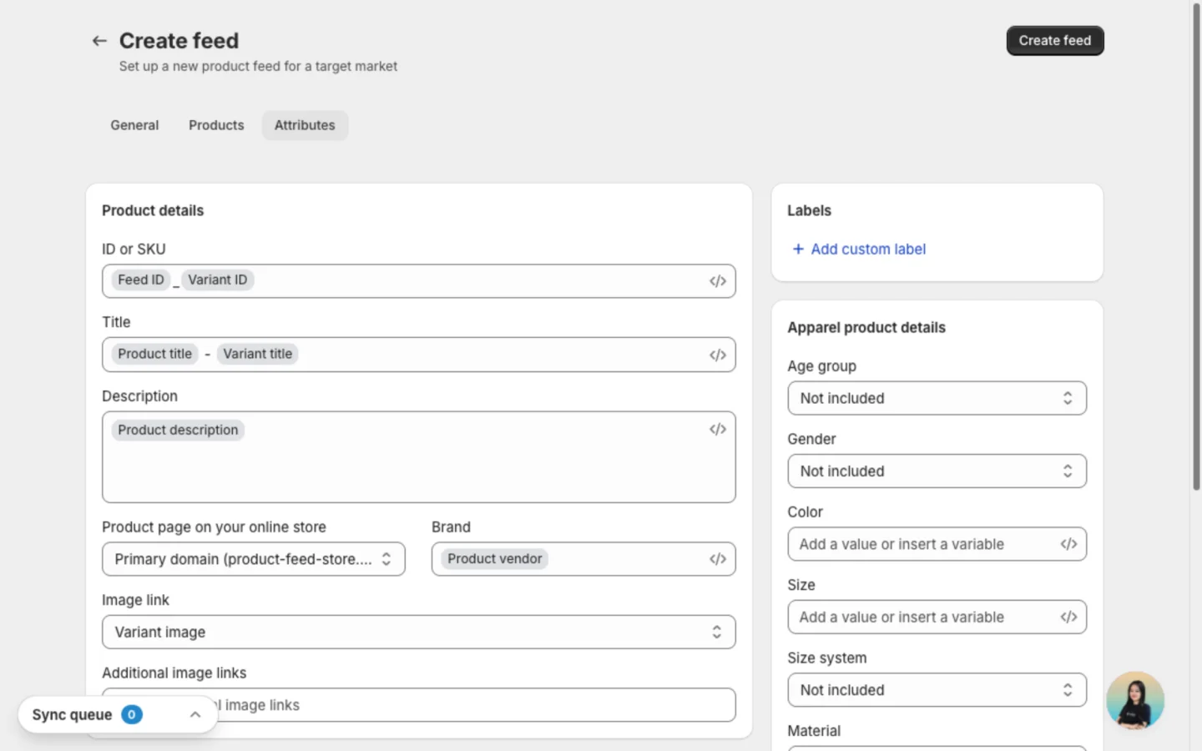Viewport: 1202px width, 751px height.
Task: Select the Variant title variable chip
Action: [258, 354]
